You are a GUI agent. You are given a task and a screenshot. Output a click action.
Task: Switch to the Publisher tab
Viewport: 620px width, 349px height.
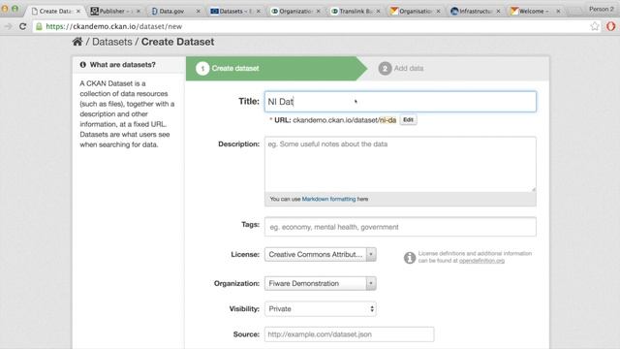[x=114, y=11]
